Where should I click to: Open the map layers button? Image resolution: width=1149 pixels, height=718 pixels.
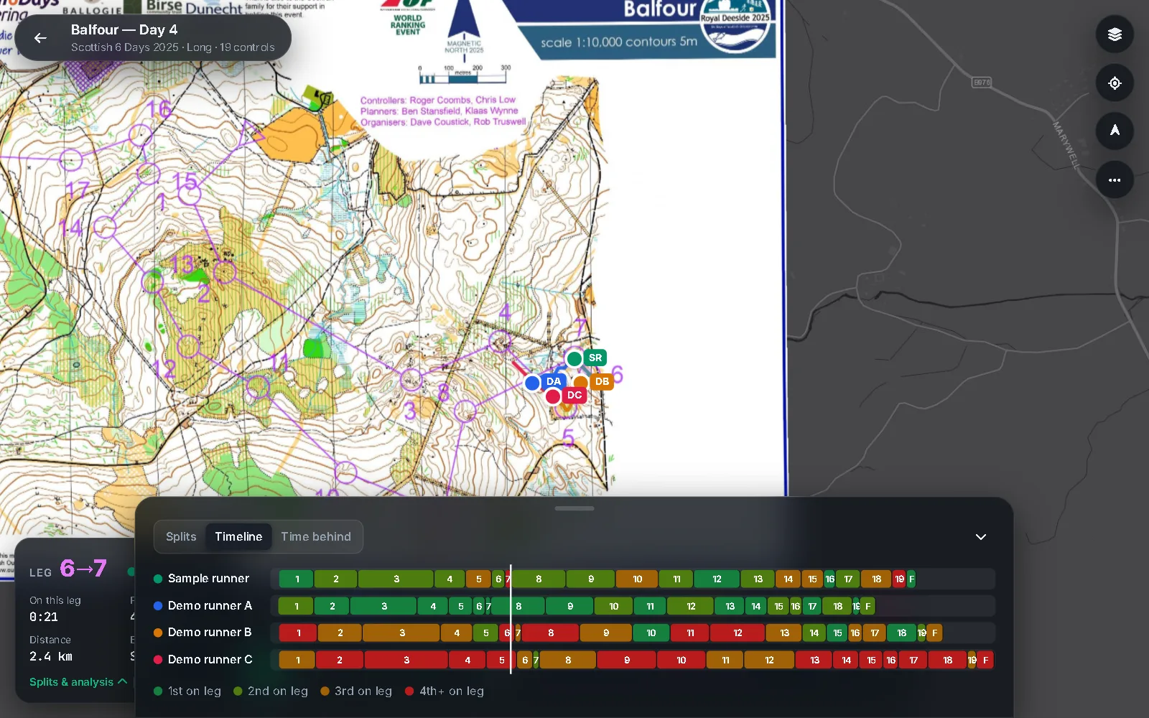(1115, 34)
